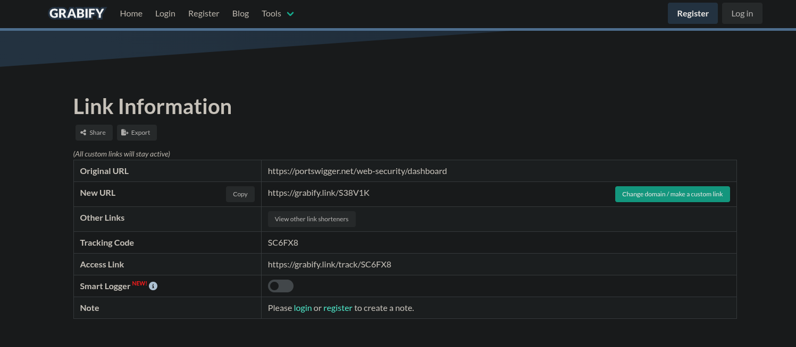The width and height of the screenshot is (796, 347).
Task: View other link shorteners
Action: coord(311,219)
